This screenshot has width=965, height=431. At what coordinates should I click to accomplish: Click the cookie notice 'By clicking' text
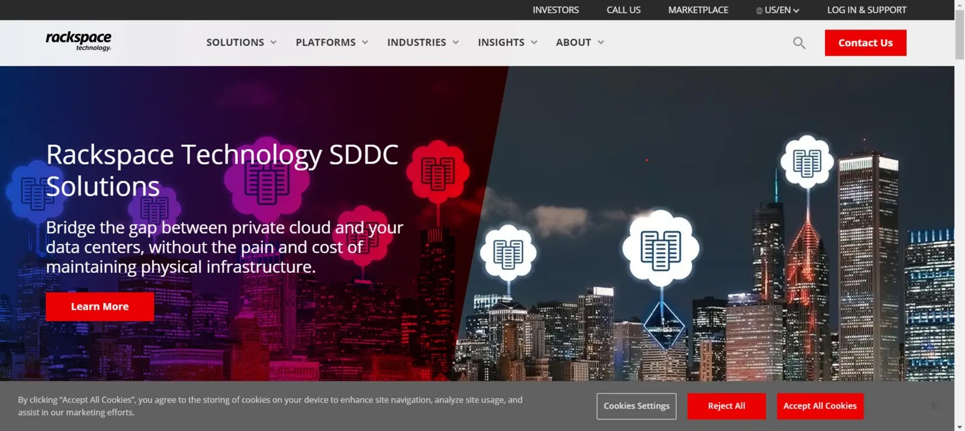270,406
